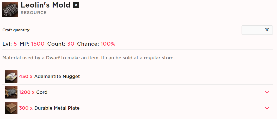The image size is (277, 119).
Task: Click the Leolin's Mold title text
Action: (x=46, y=5)
